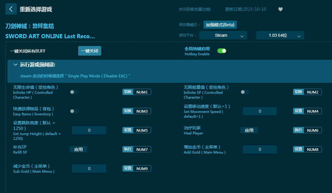Click the Refill SP label

pyautogui.click(x=20, y=152)
